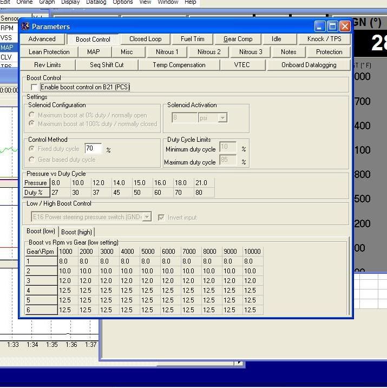This screenshot has width=387, height=388.
Task: Toggle the Invert input checkbox
Action: pyautogui.click(x=161, y=218)
